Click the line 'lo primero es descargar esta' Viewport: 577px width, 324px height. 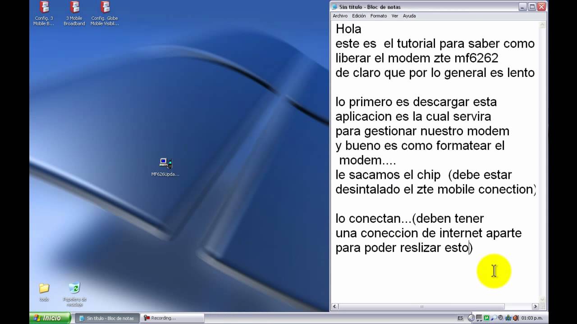416,102
